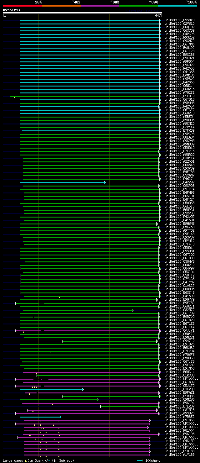
Task: Click the green arrowhead ending the O82577 alignment
Action: (133, 310)
